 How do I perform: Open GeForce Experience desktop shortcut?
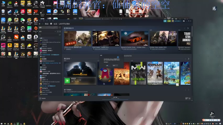coord(9,4)
